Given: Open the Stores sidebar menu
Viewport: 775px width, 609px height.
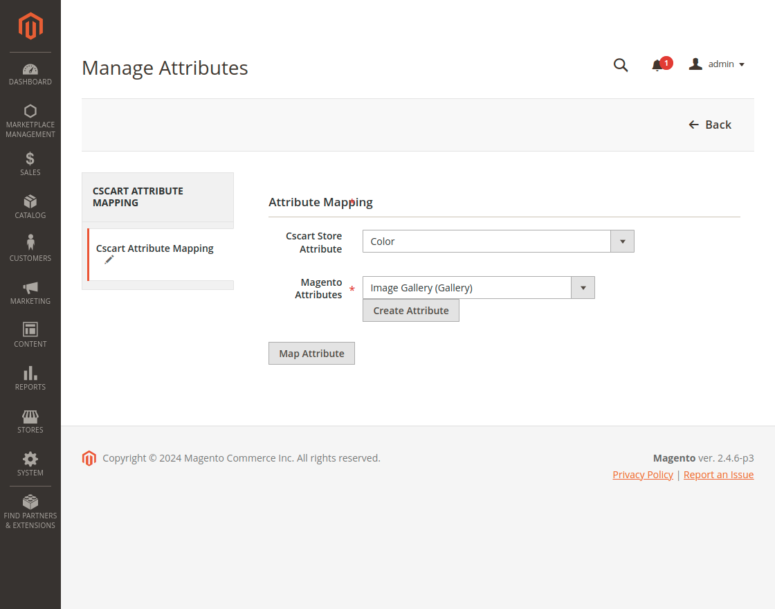Looking at the screenshot, I should (30, 421).
